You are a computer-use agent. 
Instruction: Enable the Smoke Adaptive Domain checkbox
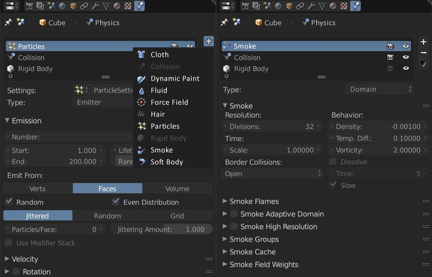point(234,214)
